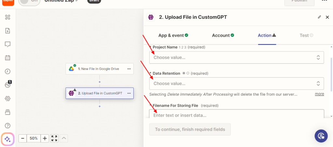Open top-right three dots menu
Viewport: 333px width, 147px height.
point(324,1)
